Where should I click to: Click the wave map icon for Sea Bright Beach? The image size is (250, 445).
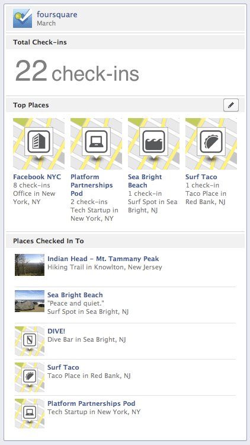153,144
